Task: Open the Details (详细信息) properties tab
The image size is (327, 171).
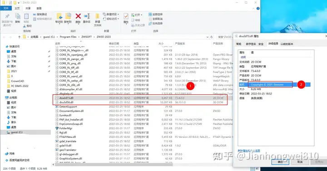Action: 273,44
